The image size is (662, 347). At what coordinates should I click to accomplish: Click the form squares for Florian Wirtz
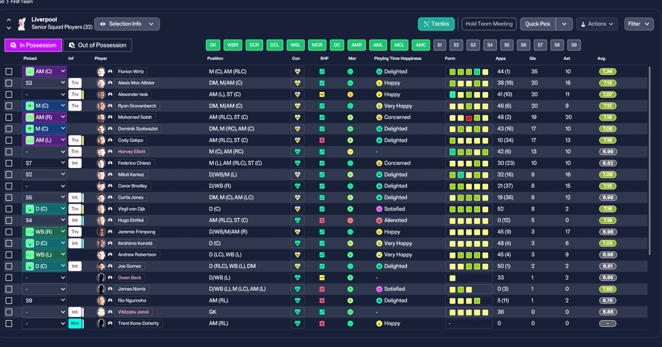click(x=469, y=72)
